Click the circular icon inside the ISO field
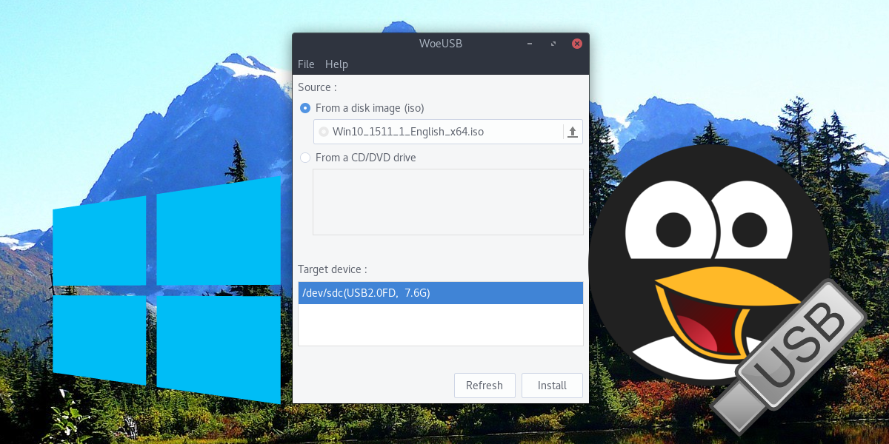This screenshot has width=889, height=444. (323, 132)
